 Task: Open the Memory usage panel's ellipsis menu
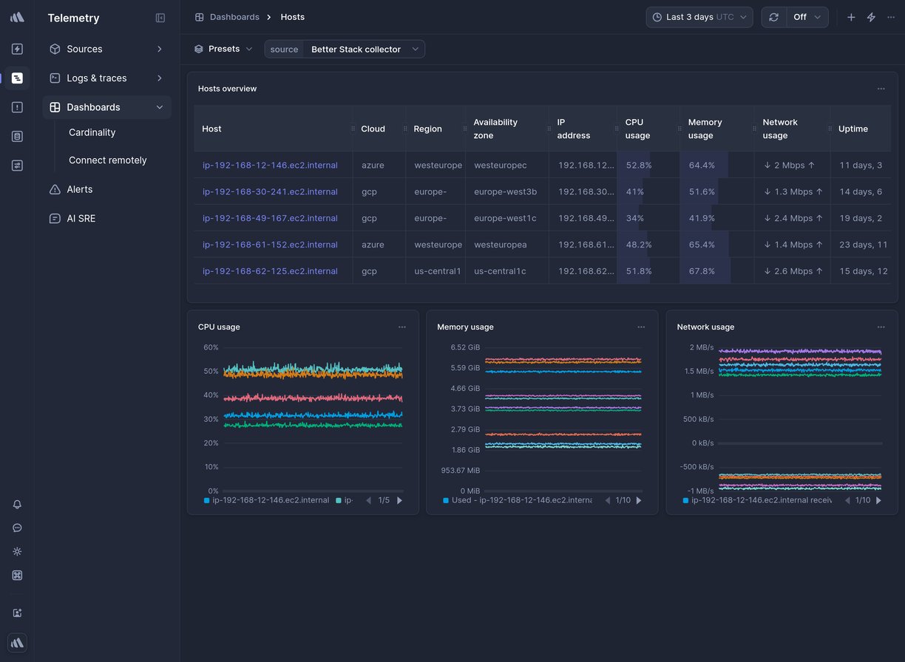641,326
